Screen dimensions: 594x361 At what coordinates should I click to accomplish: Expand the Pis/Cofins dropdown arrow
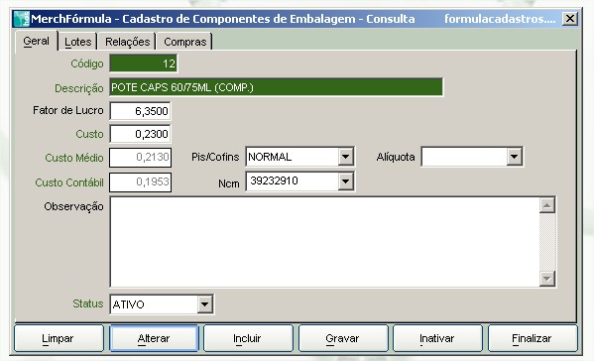coord(345,157)
